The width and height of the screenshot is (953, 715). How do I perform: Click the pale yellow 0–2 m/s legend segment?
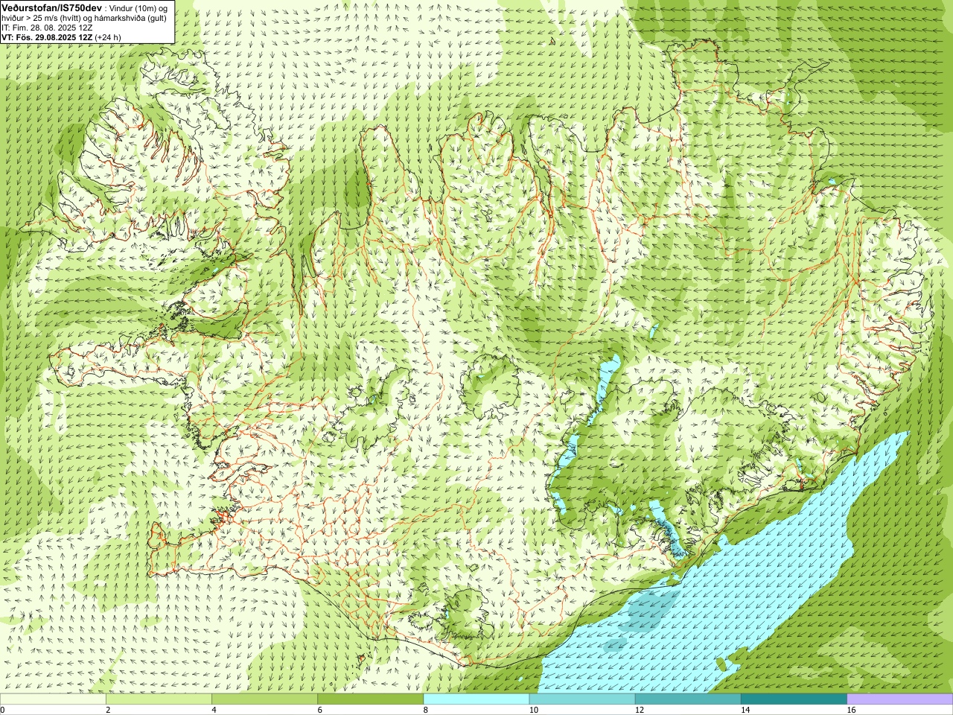point(53,699)
